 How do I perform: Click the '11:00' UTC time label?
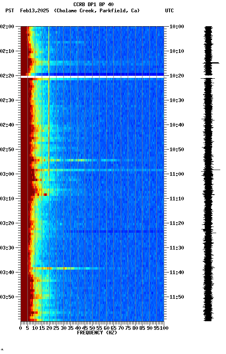coord(177,174)
